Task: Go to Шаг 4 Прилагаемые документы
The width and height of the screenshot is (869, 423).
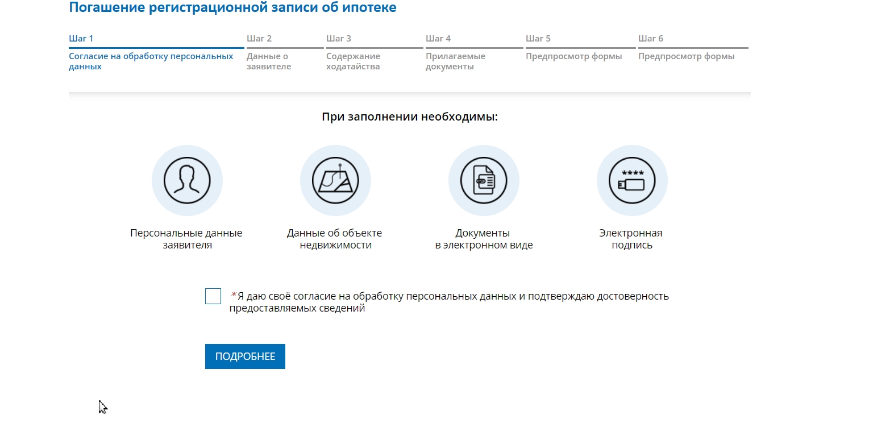Action: click(474, 52)
